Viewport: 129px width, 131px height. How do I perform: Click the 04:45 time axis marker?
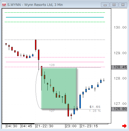[x=27, y=126]
